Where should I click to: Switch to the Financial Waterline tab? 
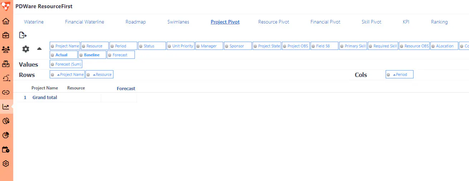[84, 22]
